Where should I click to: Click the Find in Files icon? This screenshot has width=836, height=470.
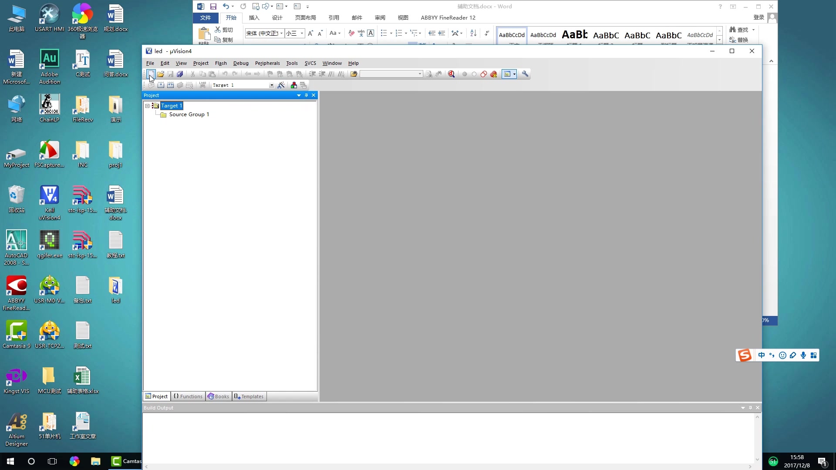[x=354, y=74]
